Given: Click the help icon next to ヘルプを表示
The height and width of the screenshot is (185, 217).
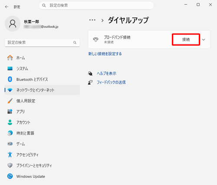Looking at the screenshot, I should pos(90,73).
